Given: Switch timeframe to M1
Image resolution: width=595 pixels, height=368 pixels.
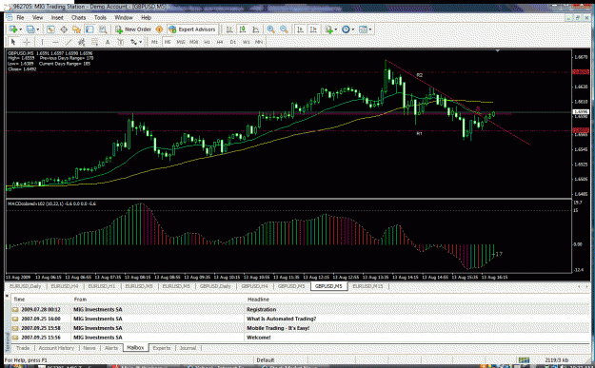Looking at the screenshot, I should click(154, 42).
